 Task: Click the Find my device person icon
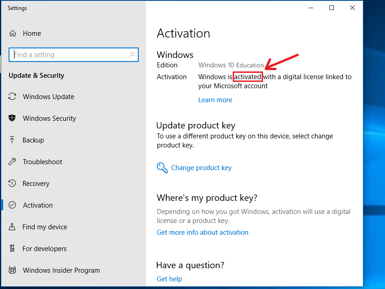12,227
